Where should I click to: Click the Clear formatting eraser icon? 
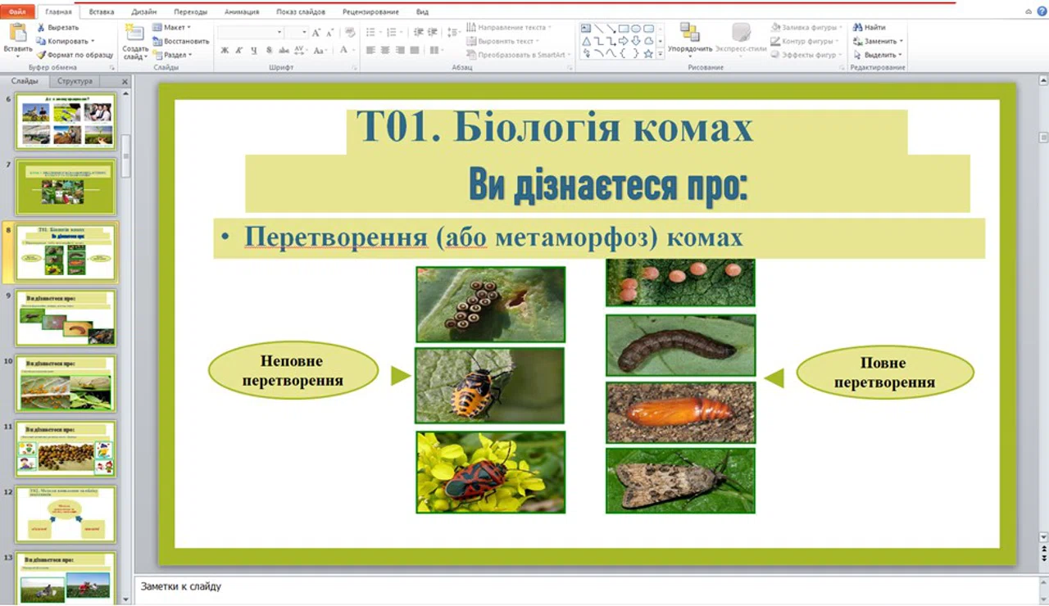coord(350,33)
